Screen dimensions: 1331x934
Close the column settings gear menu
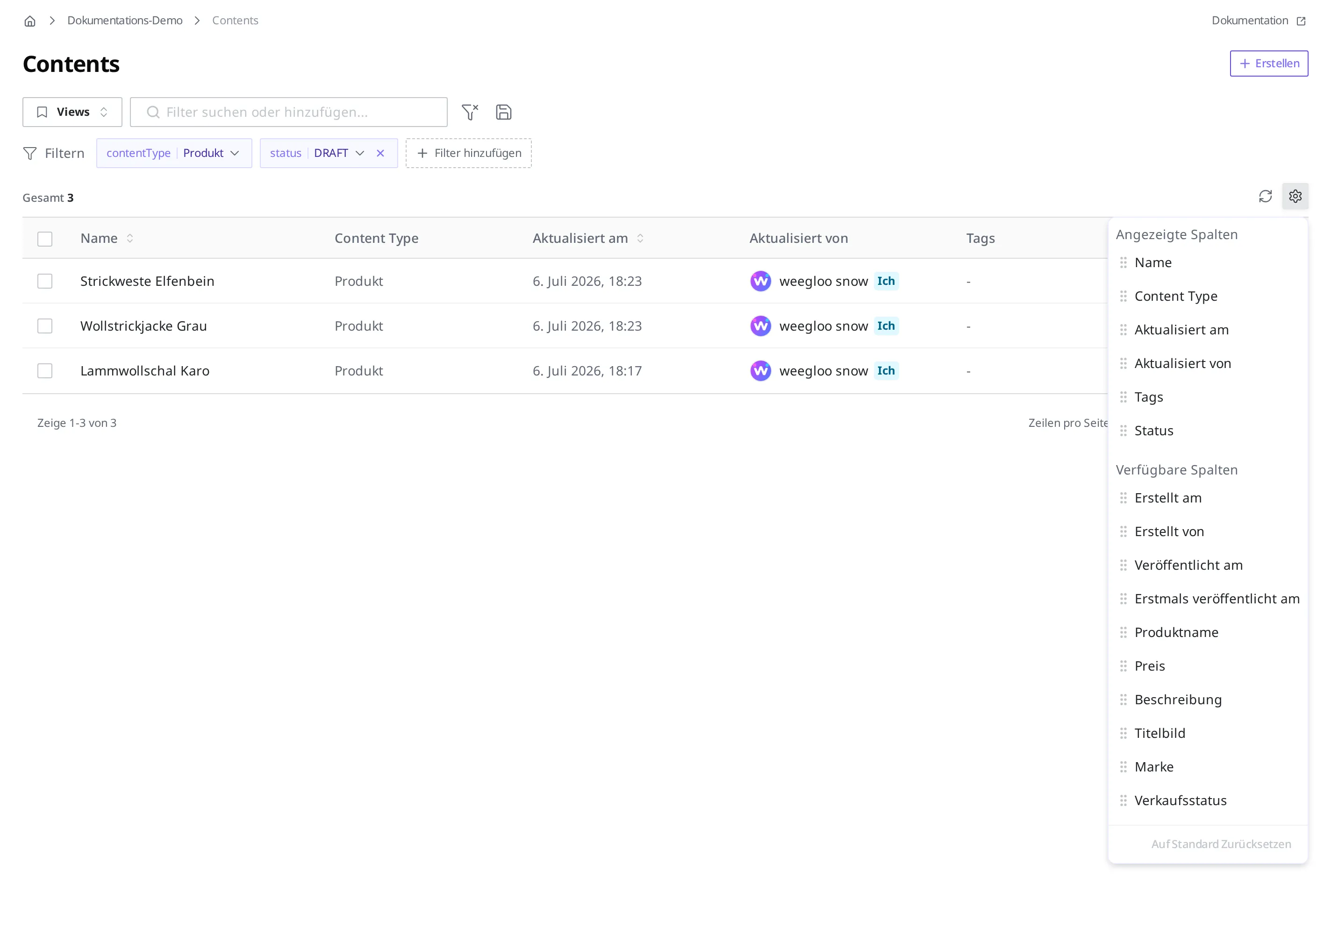point(1295,197)
